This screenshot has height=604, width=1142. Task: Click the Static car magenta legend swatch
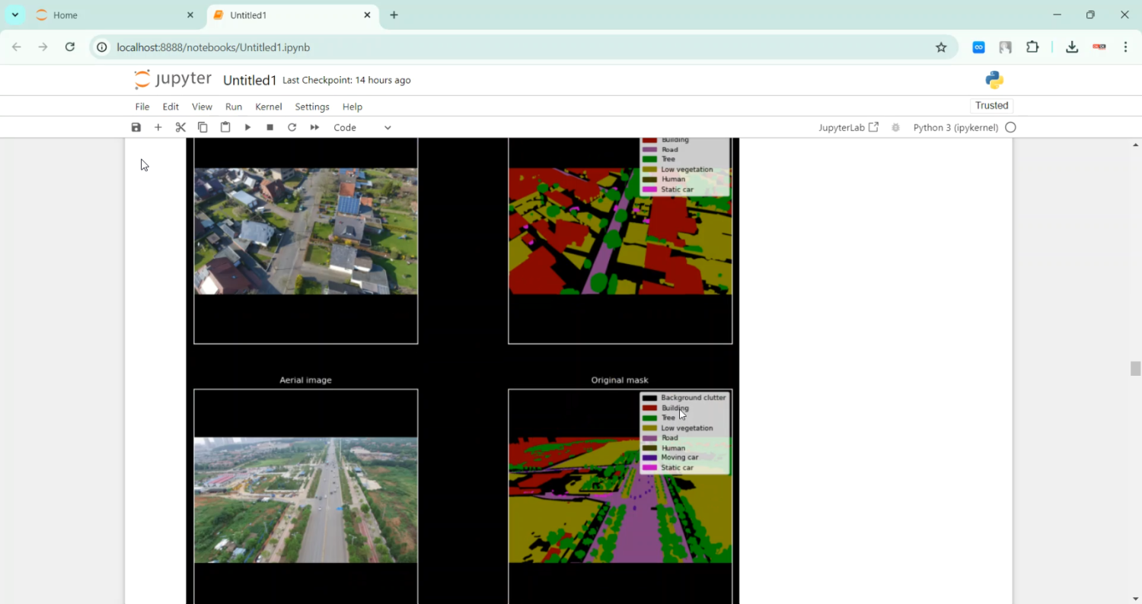[649, 468]
